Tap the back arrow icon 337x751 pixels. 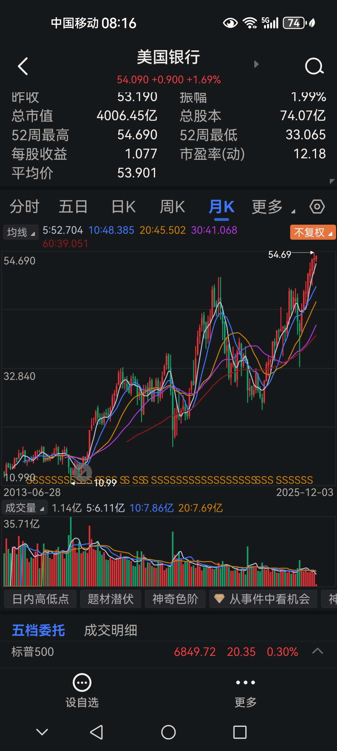pyautogui.click(x=23, y=66)
